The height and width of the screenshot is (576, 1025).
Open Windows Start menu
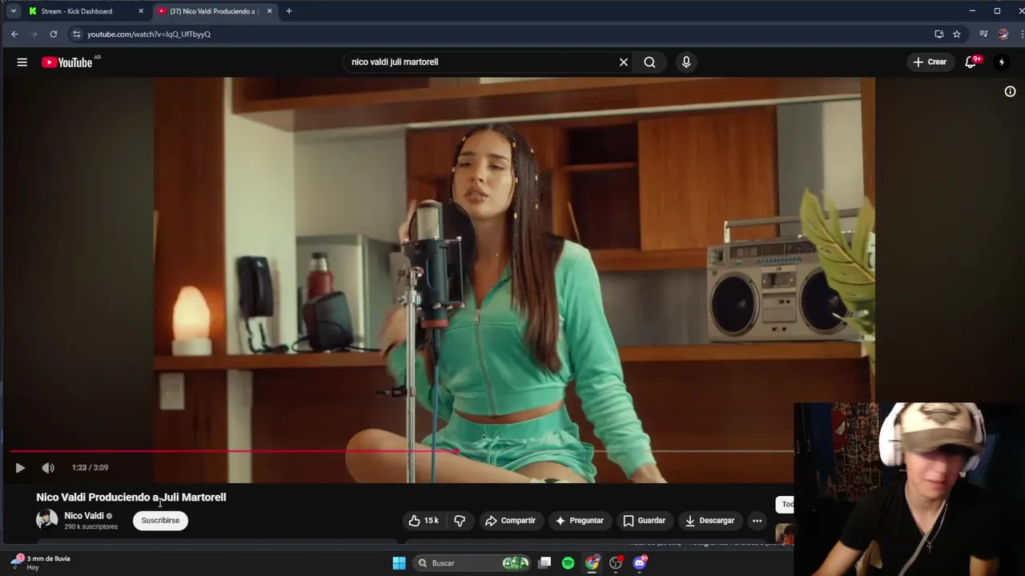coord(399,563)
